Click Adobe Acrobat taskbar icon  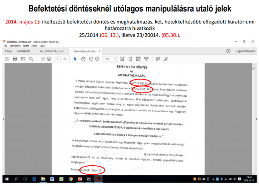coord(98,179)
